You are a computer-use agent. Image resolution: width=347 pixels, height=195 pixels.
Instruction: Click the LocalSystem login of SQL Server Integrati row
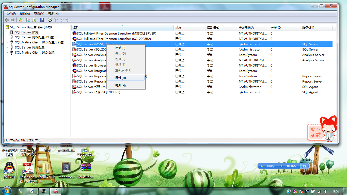point(248,71)
